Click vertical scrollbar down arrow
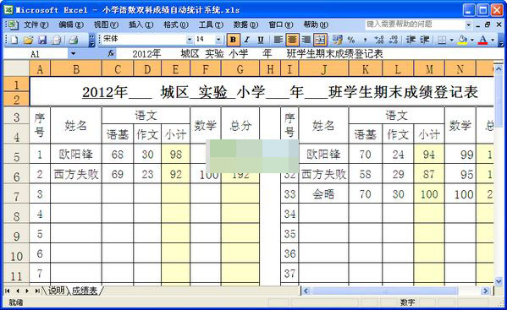This screenshot has height=310, width=507. pos(499,281)
